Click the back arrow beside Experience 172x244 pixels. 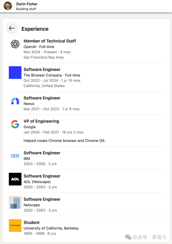pos(12,28)
